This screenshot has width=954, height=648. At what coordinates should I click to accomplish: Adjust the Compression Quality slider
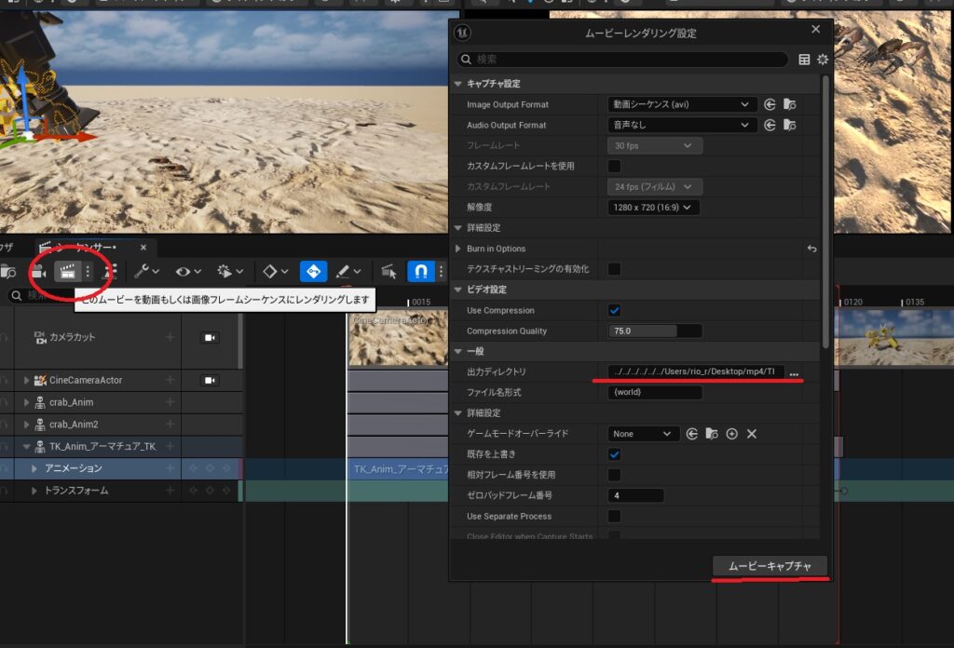(x=655, y=331)
